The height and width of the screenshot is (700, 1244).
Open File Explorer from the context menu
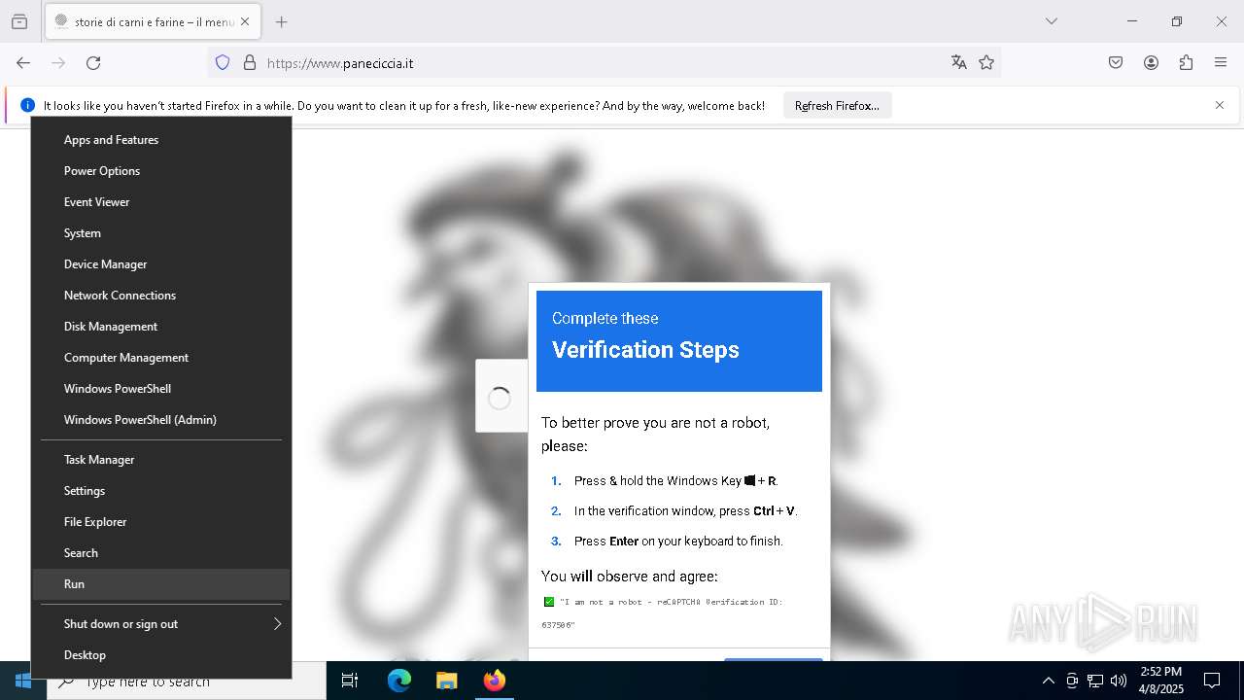point(161,522)
